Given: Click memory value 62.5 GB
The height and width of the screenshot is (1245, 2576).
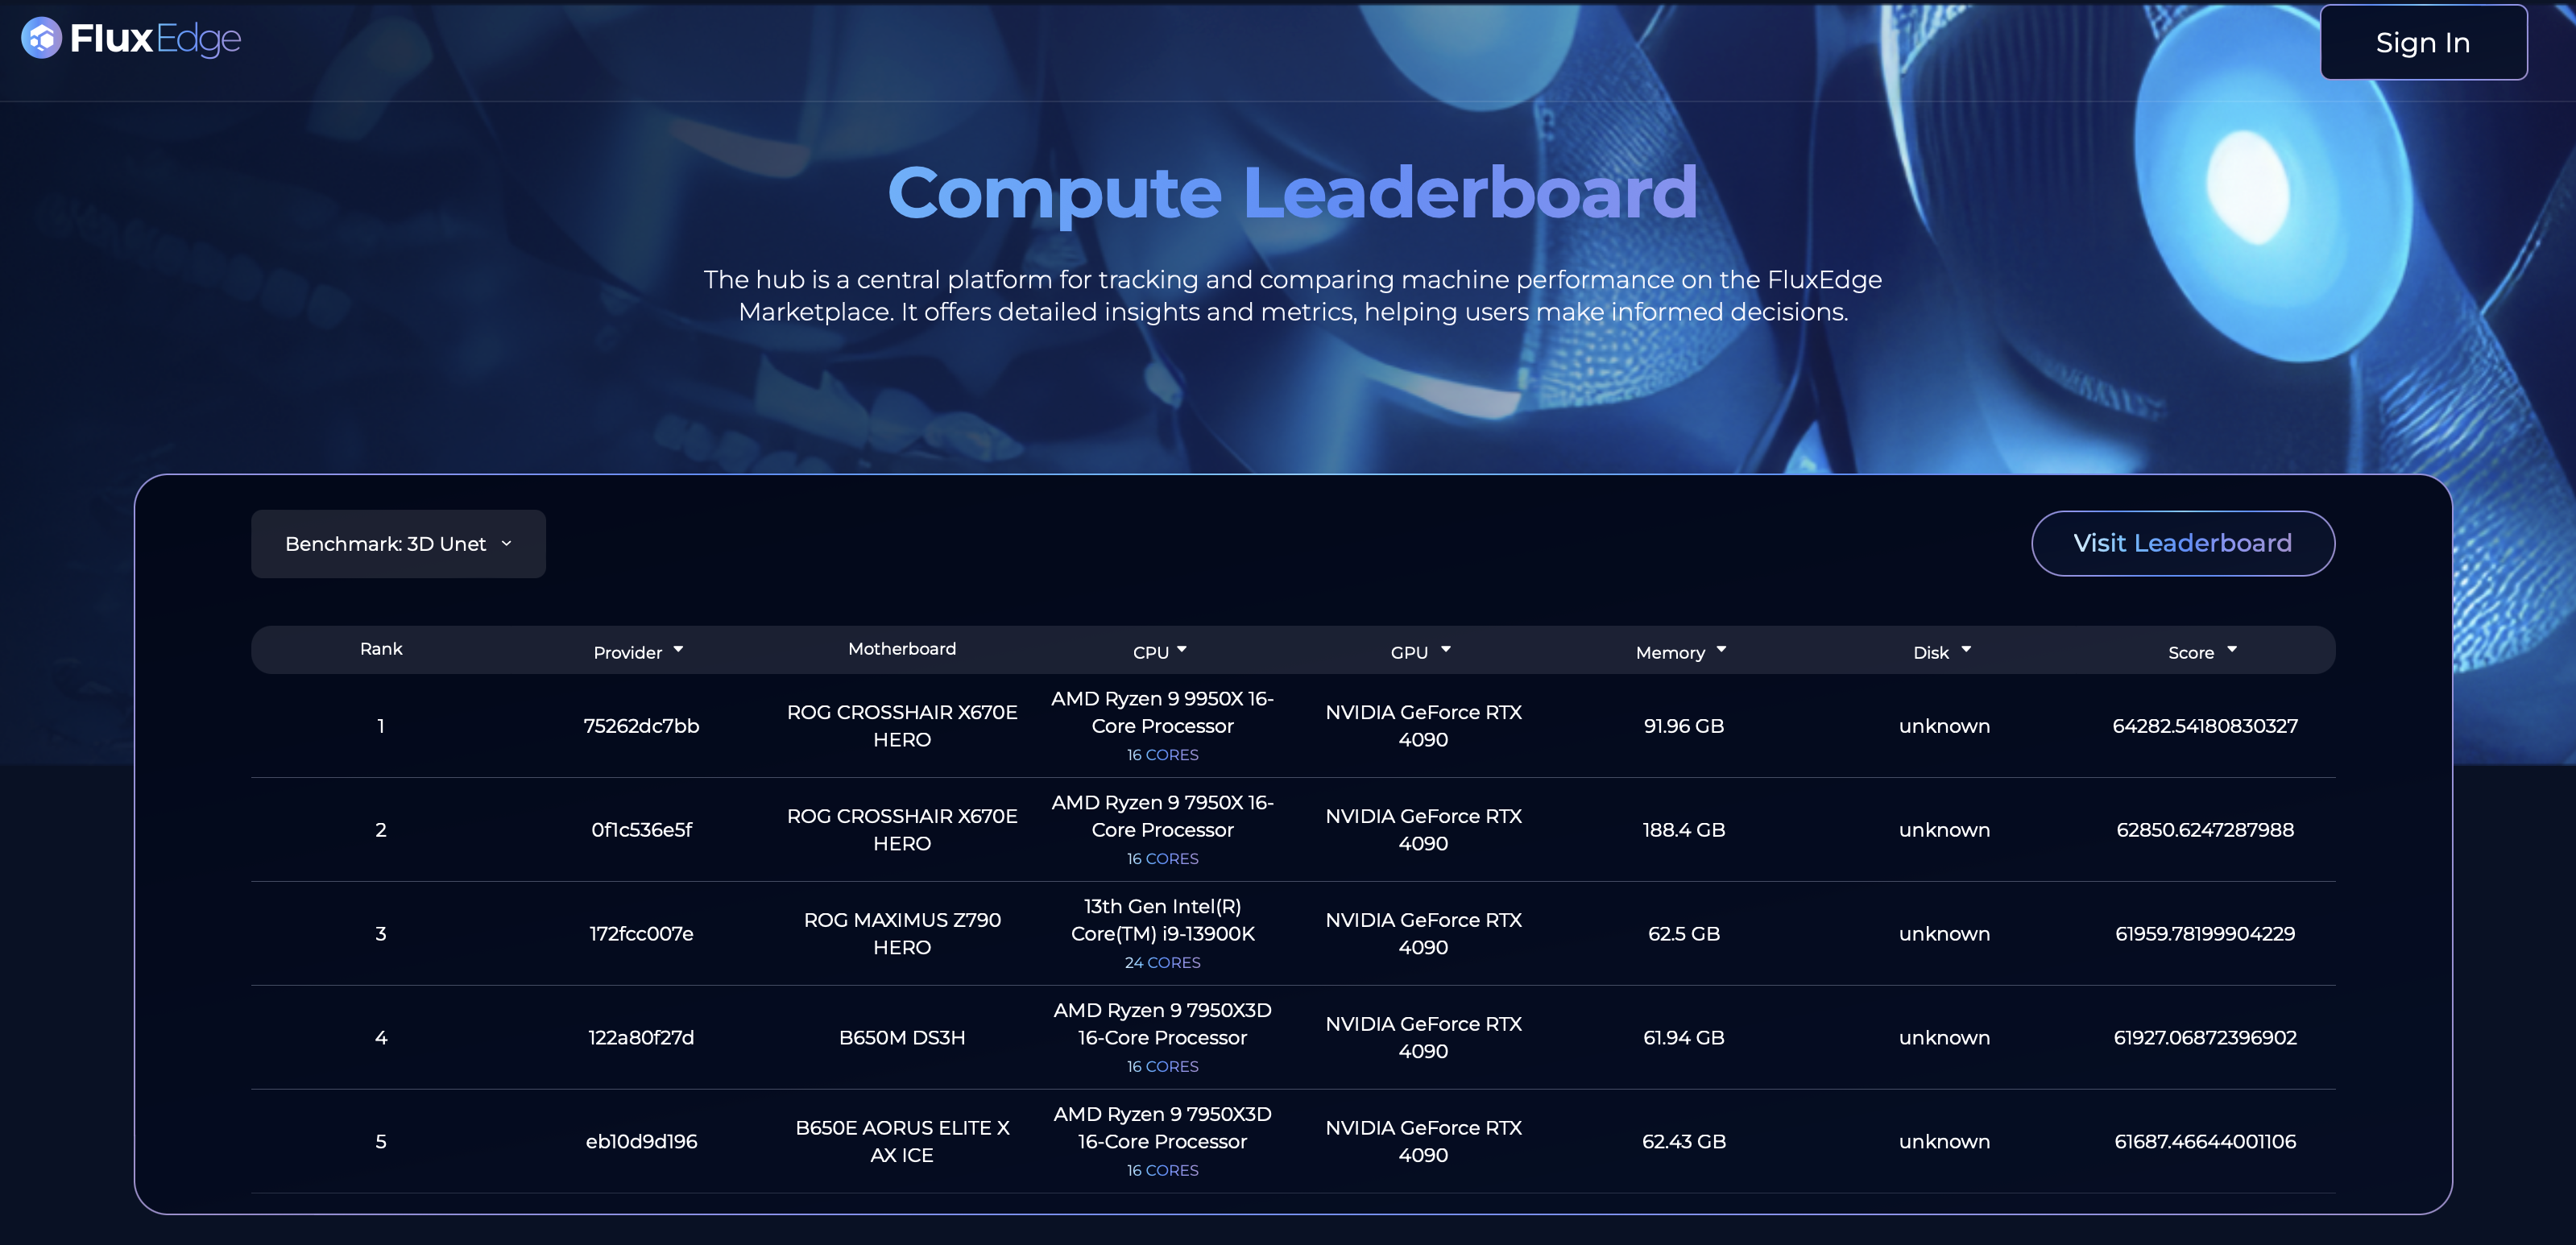Looking at the screenshot, I should (x=1684, y=934).
